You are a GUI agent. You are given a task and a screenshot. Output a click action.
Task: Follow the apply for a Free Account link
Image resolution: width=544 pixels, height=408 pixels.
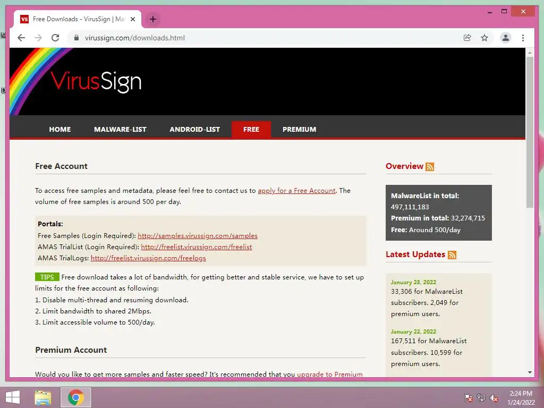tap(296, 191)
